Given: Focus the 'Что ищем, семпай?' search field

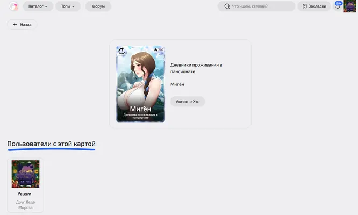Looking at the screenshot, I should pyautogui.click(x=256, y=6).
